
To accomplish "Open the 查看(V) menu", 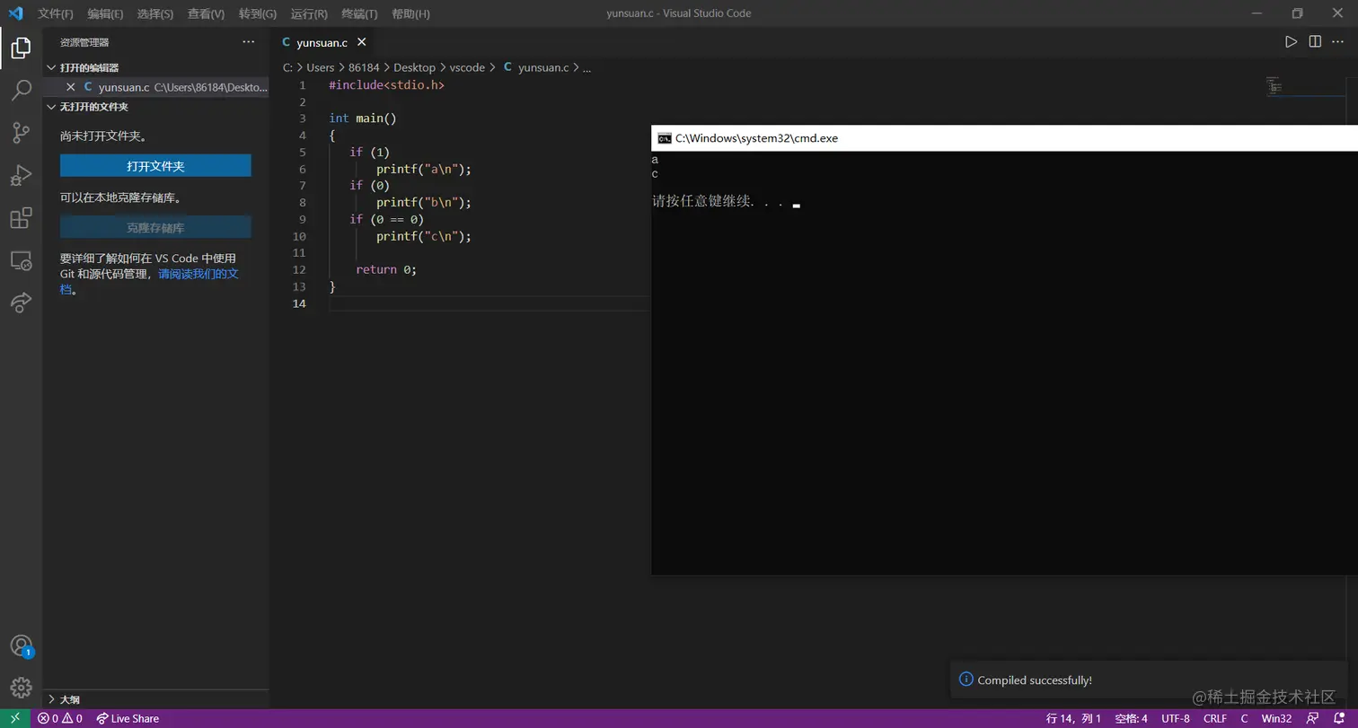I will (x=207, y=13).
